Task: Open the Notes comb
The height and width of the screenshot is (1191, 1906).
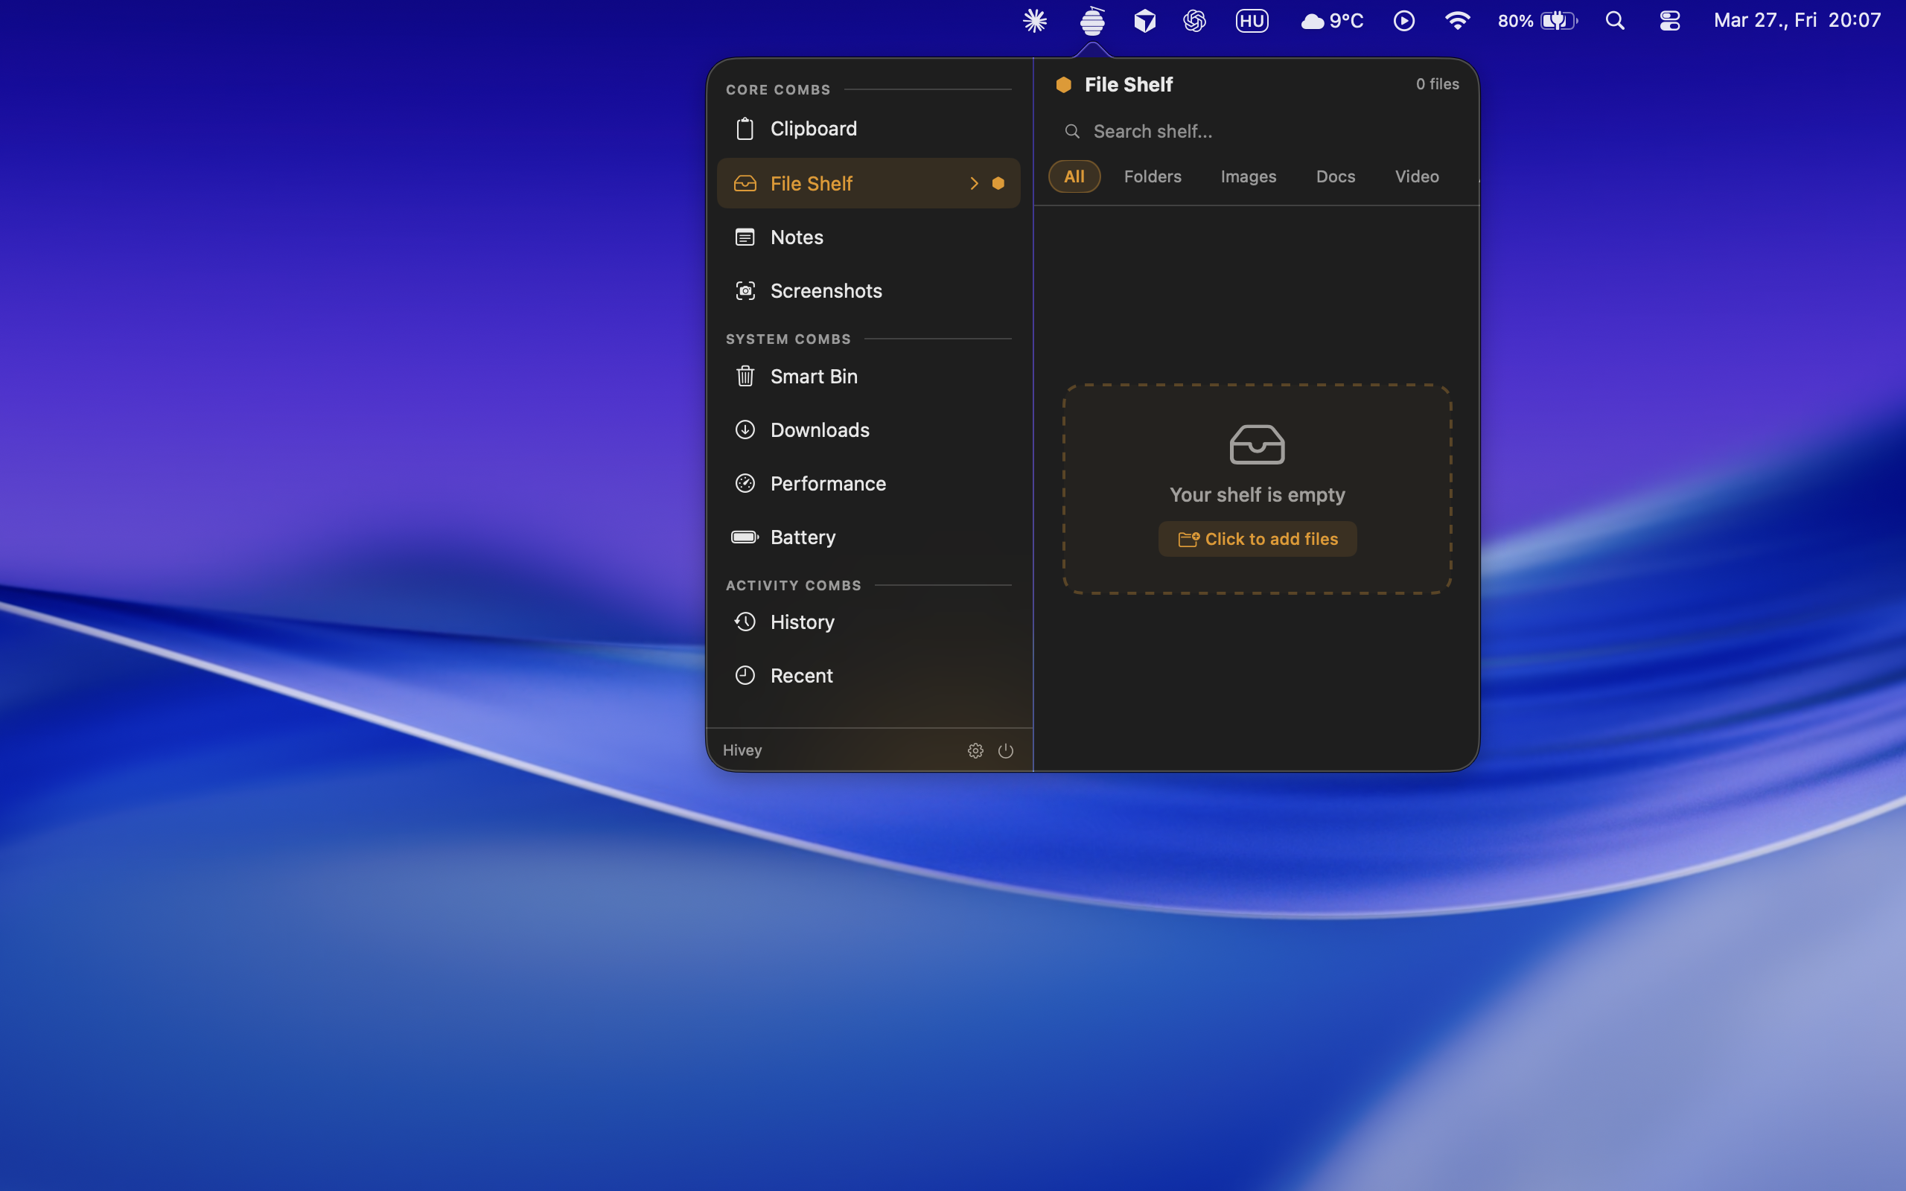Action: coord(796,237)
